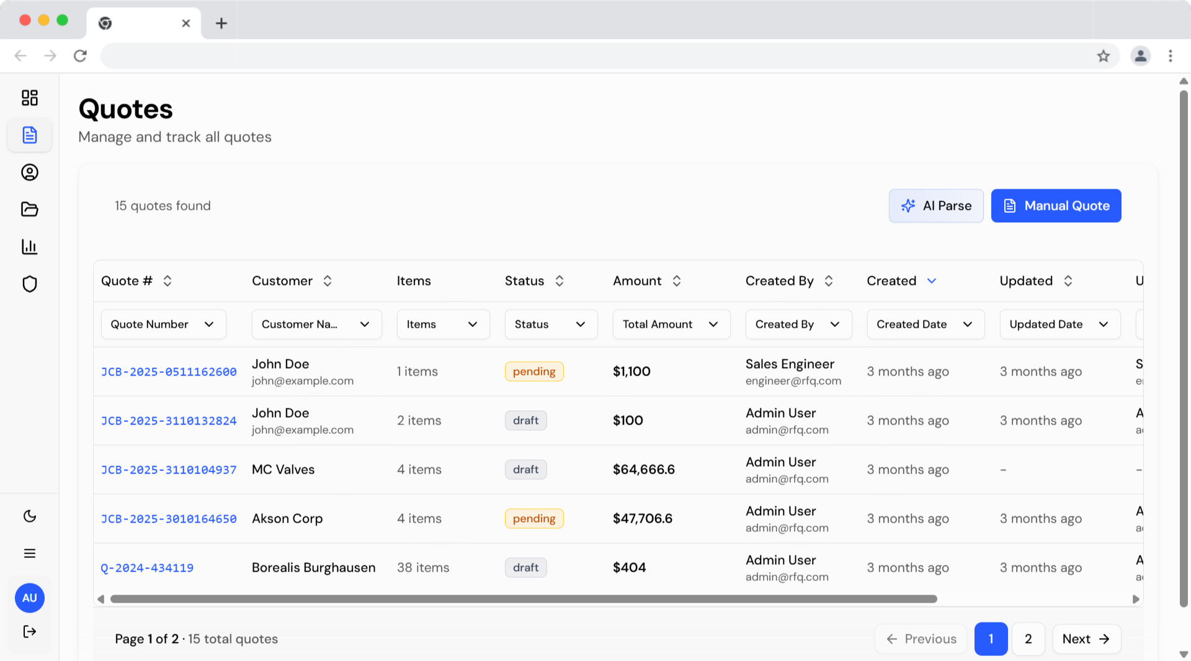Click the table scroll left arrow
Viewport: 1191px width, 661px height.
(100, 599)
